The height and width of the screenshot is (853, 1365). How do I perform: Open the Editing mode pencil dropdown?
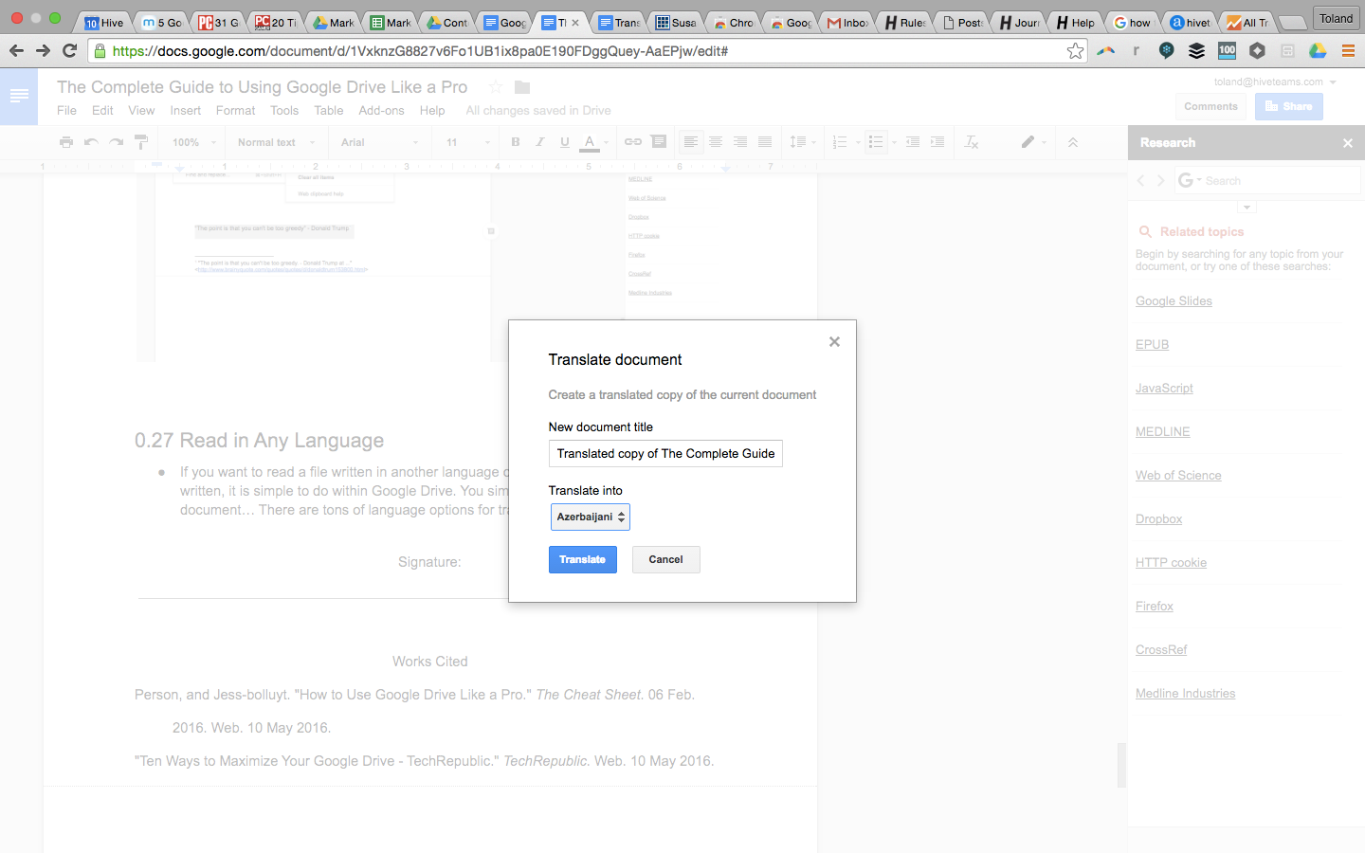click(1033, 142)
